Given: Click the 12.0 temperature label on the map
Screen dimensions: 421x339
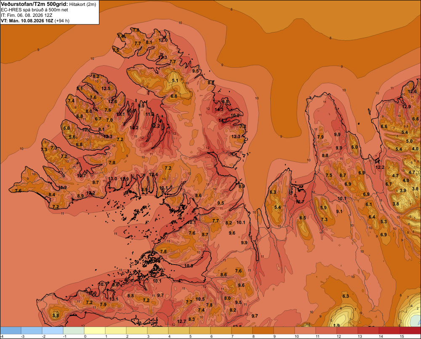Looking at the screenshot, I should click(163, 40).
